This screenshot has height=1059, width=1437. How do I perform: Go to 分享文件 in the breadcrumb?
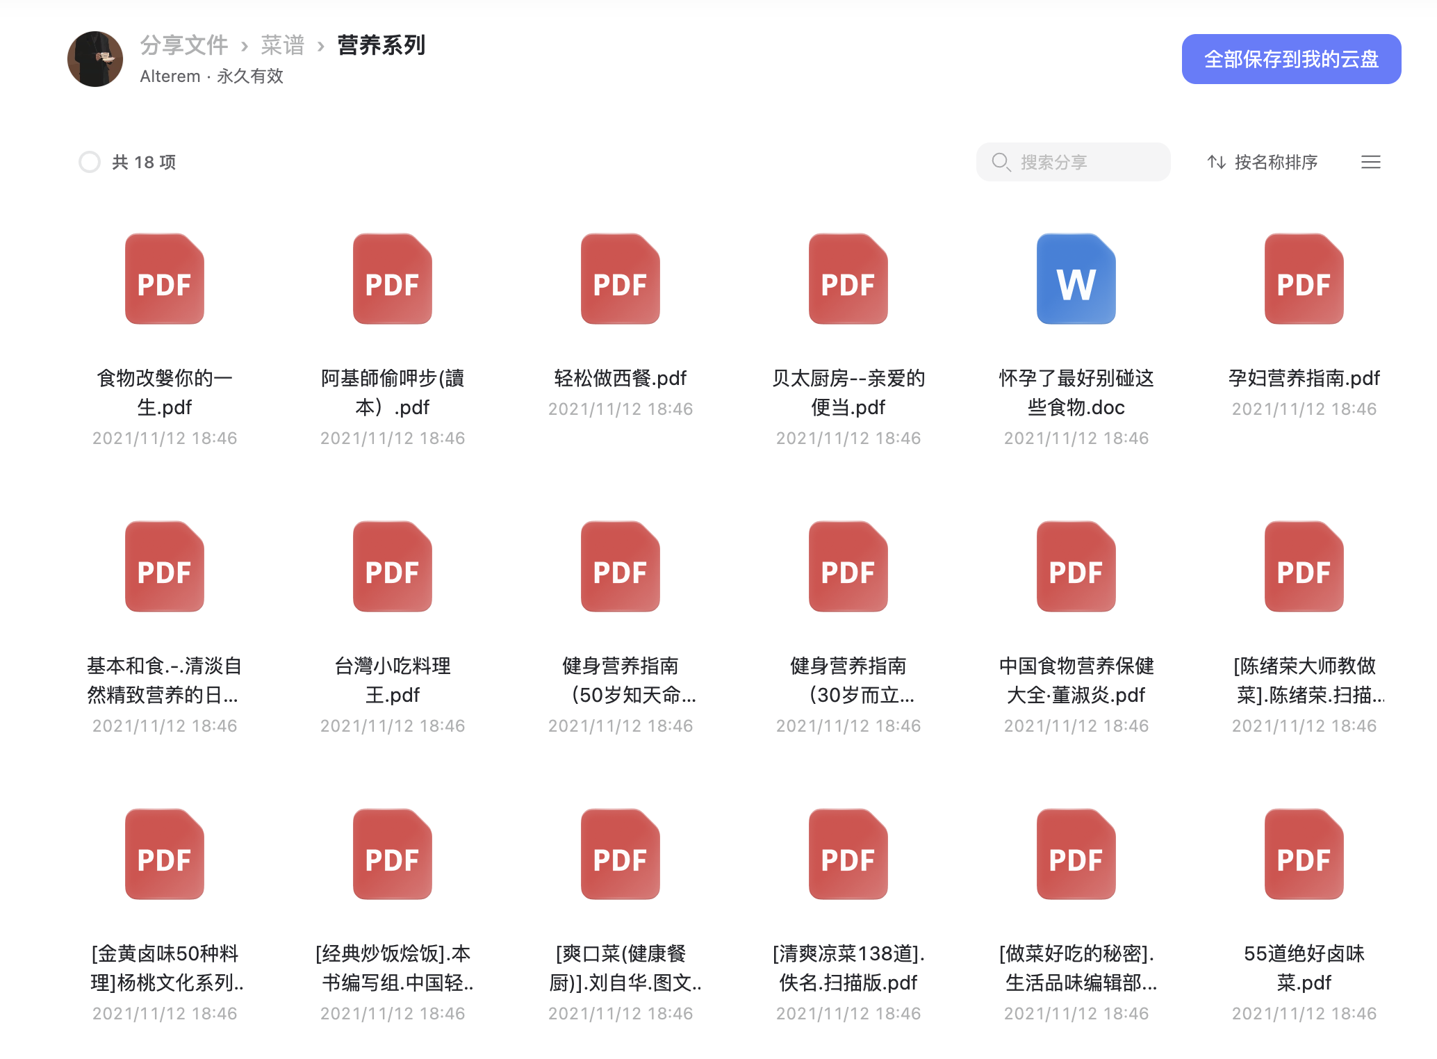(x=184, y=45)
